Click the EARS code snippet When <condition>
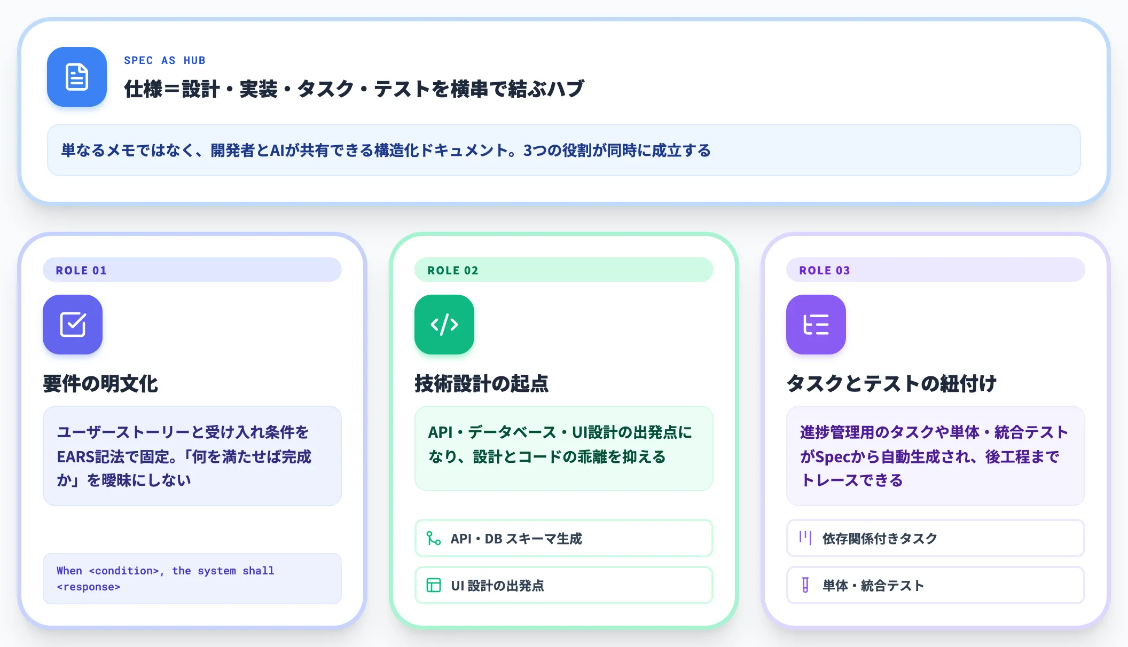The height and width of the screenshot is (647, 1128). (192, 579)
